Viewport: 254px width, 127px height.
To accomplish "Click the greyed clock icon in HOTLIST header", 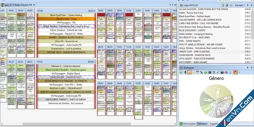I will [231, 5].
